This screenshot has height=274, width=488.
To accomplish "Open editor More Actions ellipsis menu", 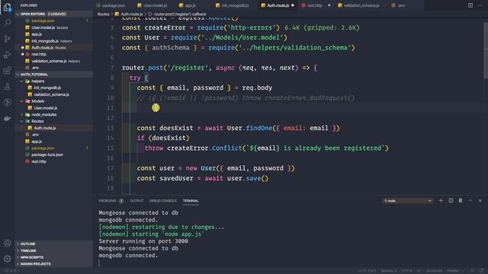I will 480,5.
